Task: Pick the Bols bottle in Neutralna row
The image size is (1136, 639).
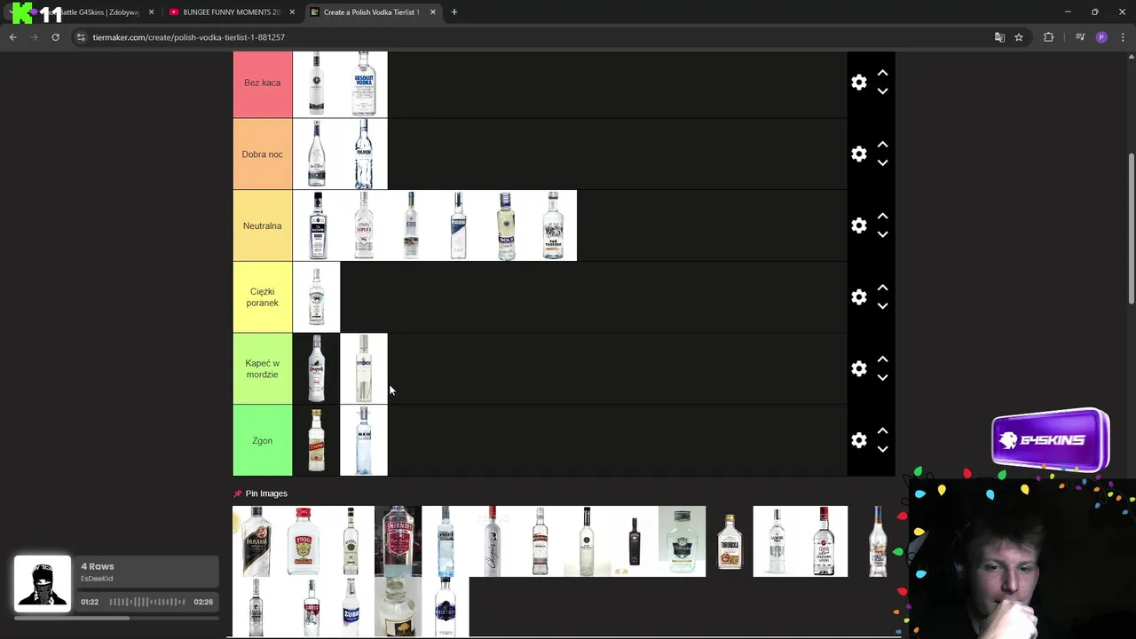Action: 506,225
